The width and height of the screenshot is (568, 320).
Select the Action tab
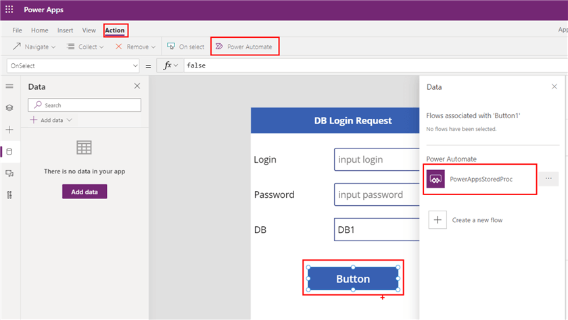[115, 30]
